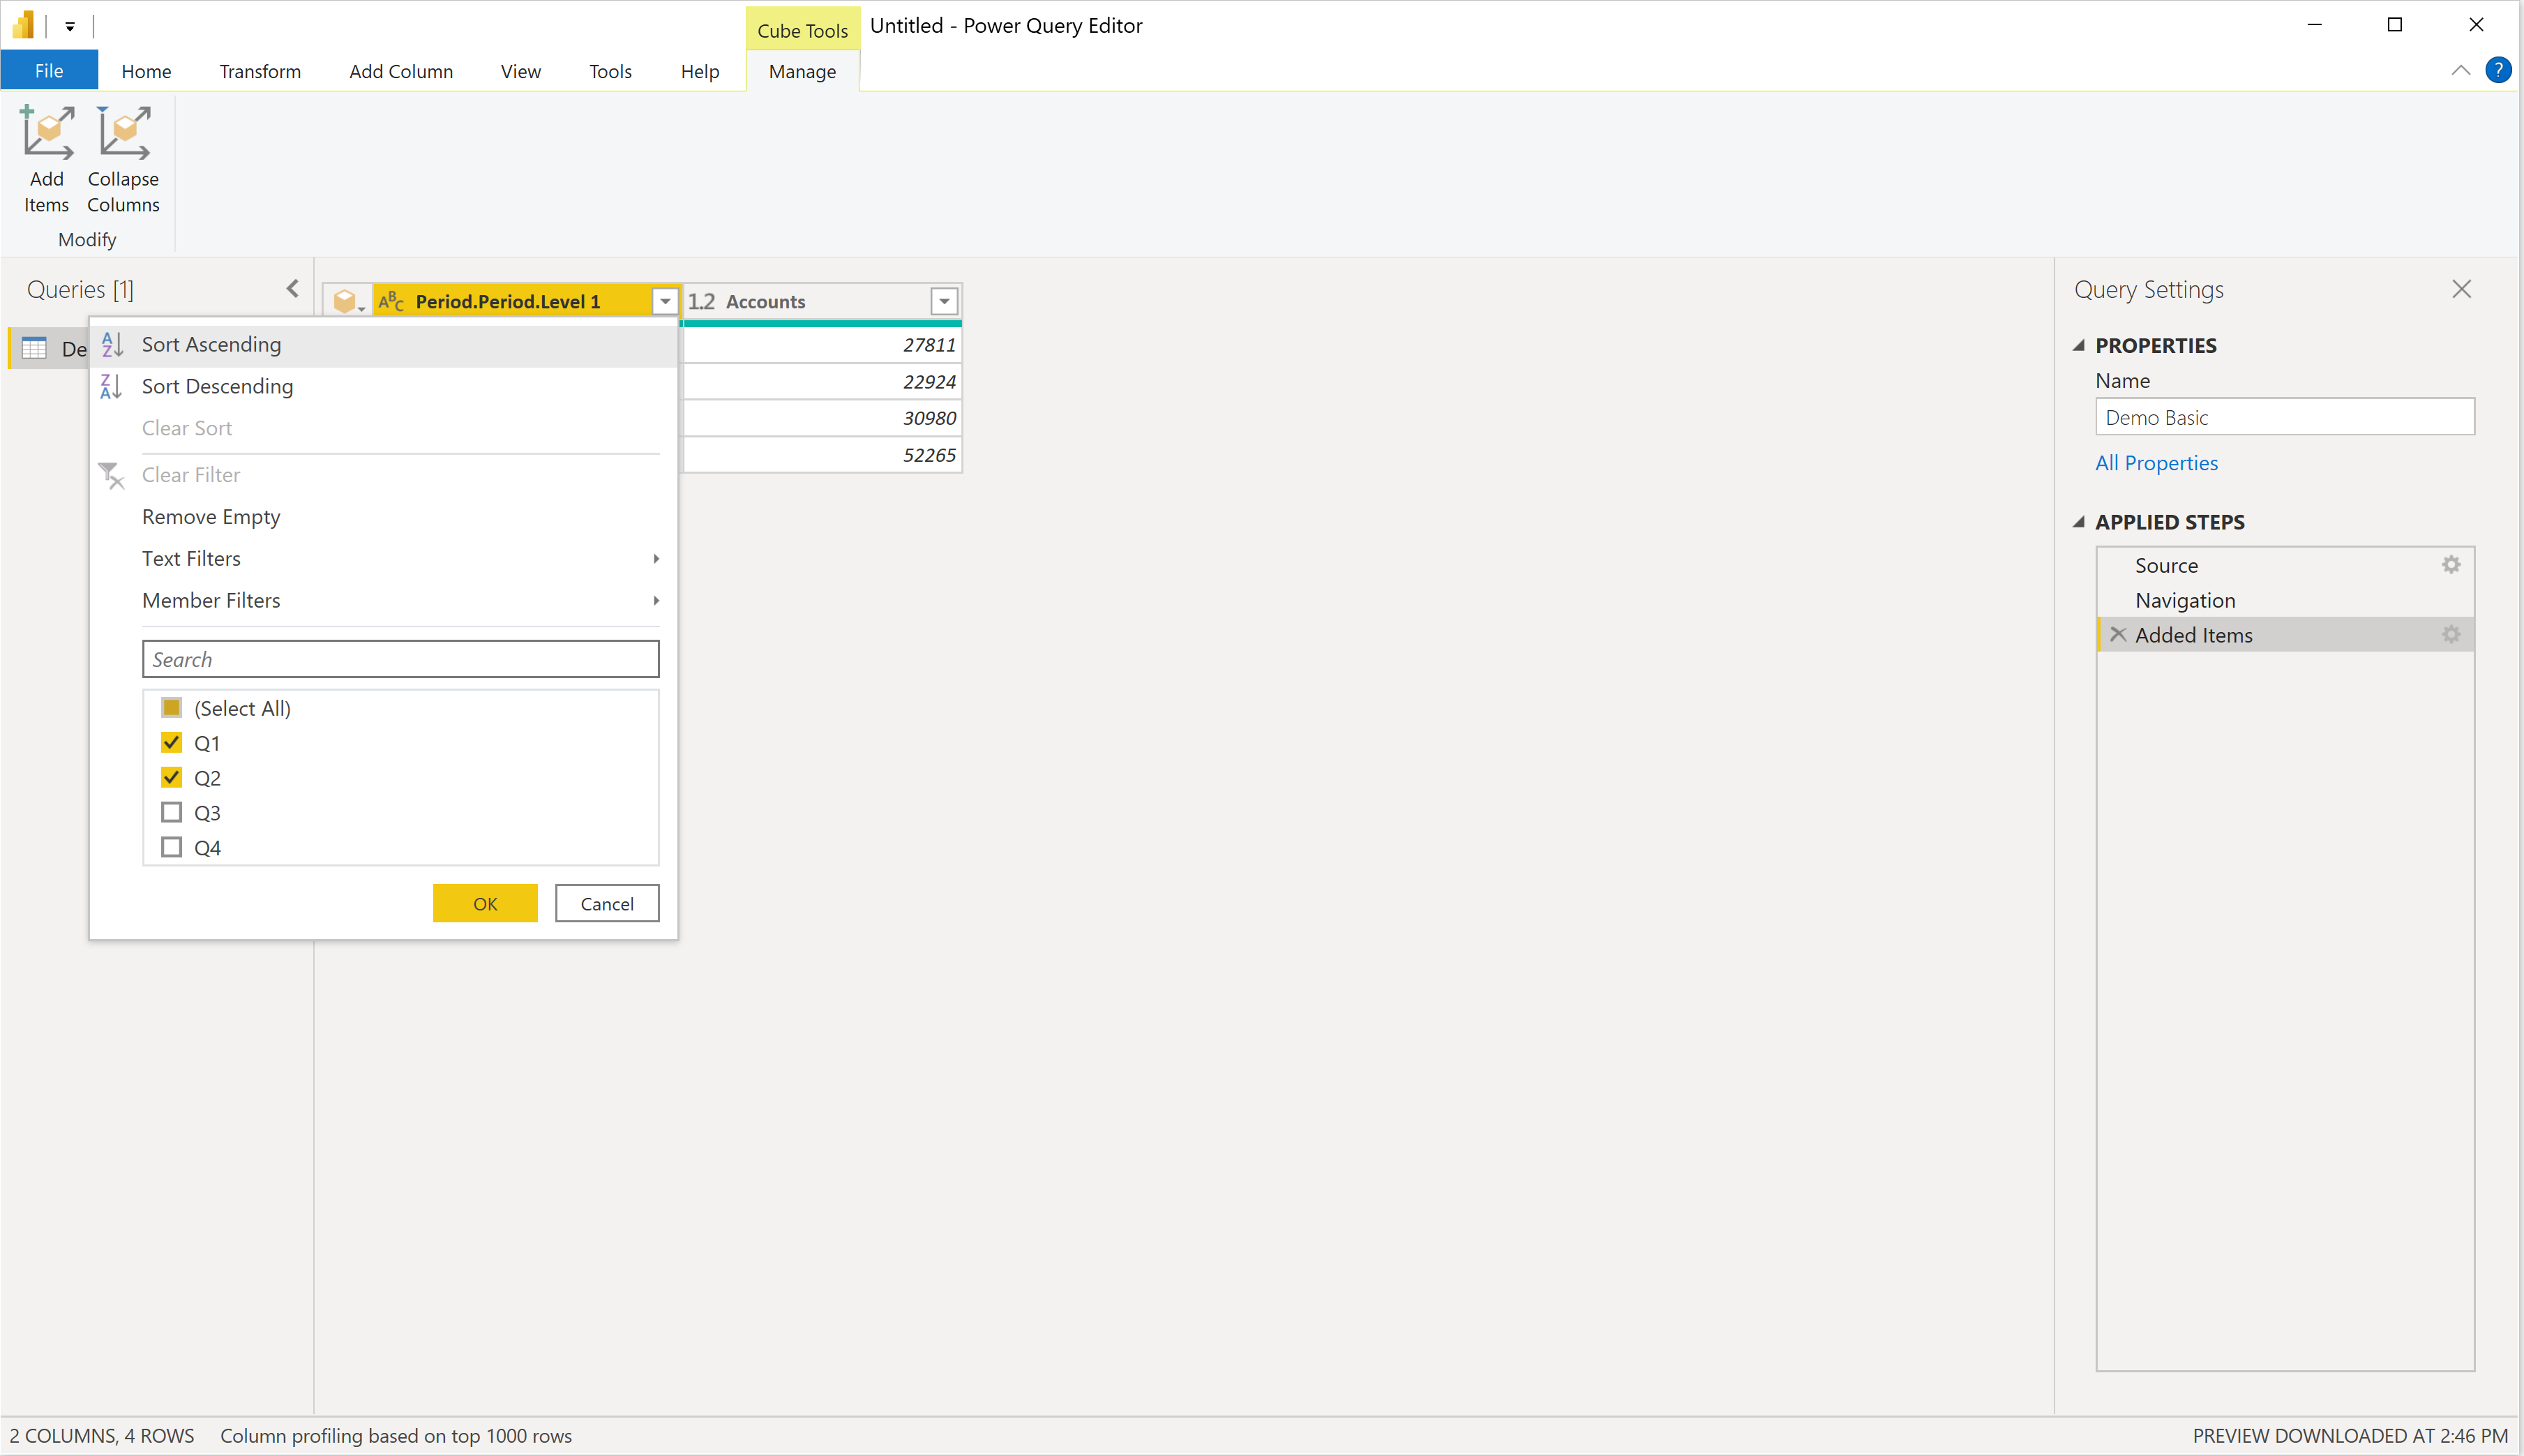Screen dimensions: 2524x1456
Task: Uncheck the Q1 checkbox
Action: click(172, 743)
